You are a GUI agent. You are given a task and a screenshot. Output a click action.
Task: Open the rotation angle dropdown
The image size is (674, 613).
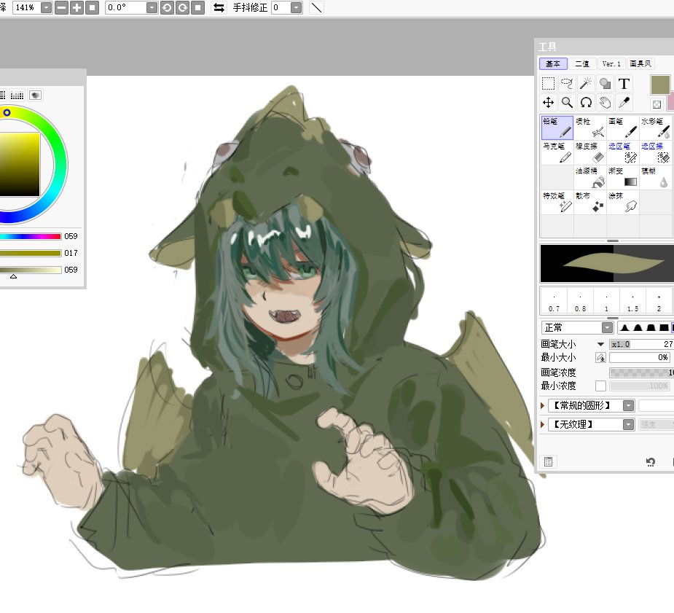[x=152, y=8]
